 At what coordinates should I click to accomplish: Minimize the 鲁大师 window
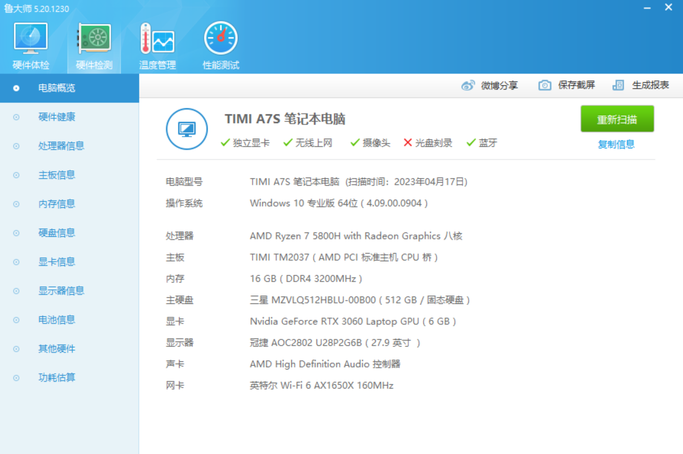click(647, 8)
